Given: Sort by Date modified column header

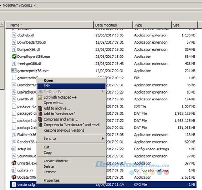Looking at the screenshot, I should pos(106,25).
